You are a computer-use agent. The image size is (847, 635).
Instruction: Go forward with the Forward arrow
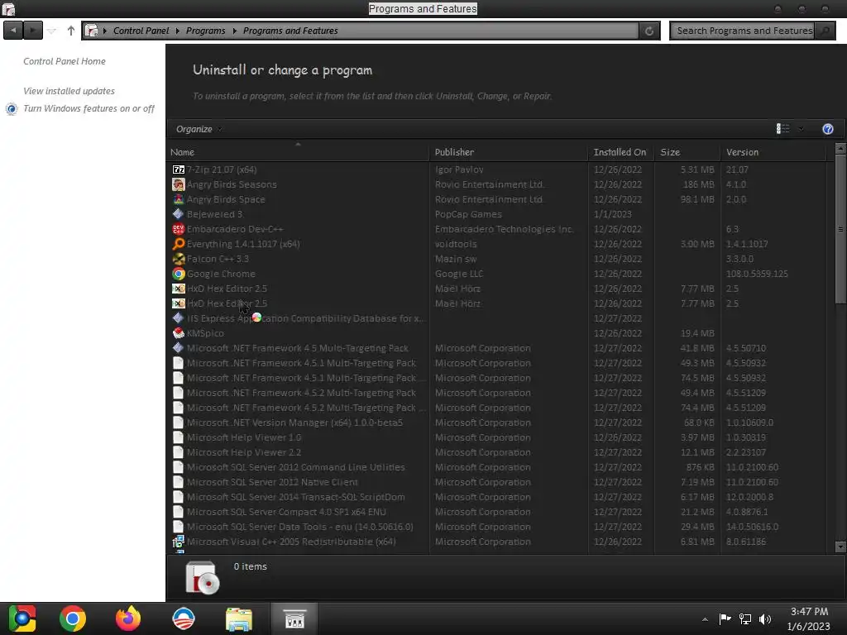click(32, 31)
